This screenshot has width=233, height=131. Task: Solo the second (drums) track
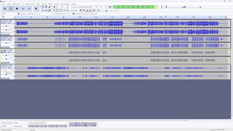tap(9, 40)
